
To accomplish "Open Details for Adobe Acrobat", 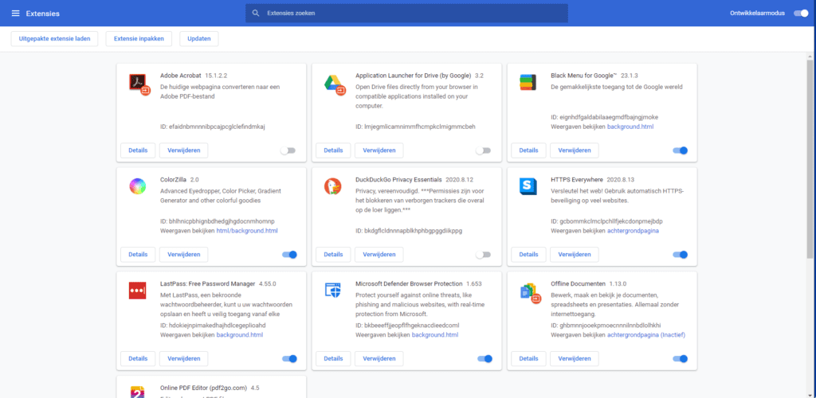I will pos(138,150).
